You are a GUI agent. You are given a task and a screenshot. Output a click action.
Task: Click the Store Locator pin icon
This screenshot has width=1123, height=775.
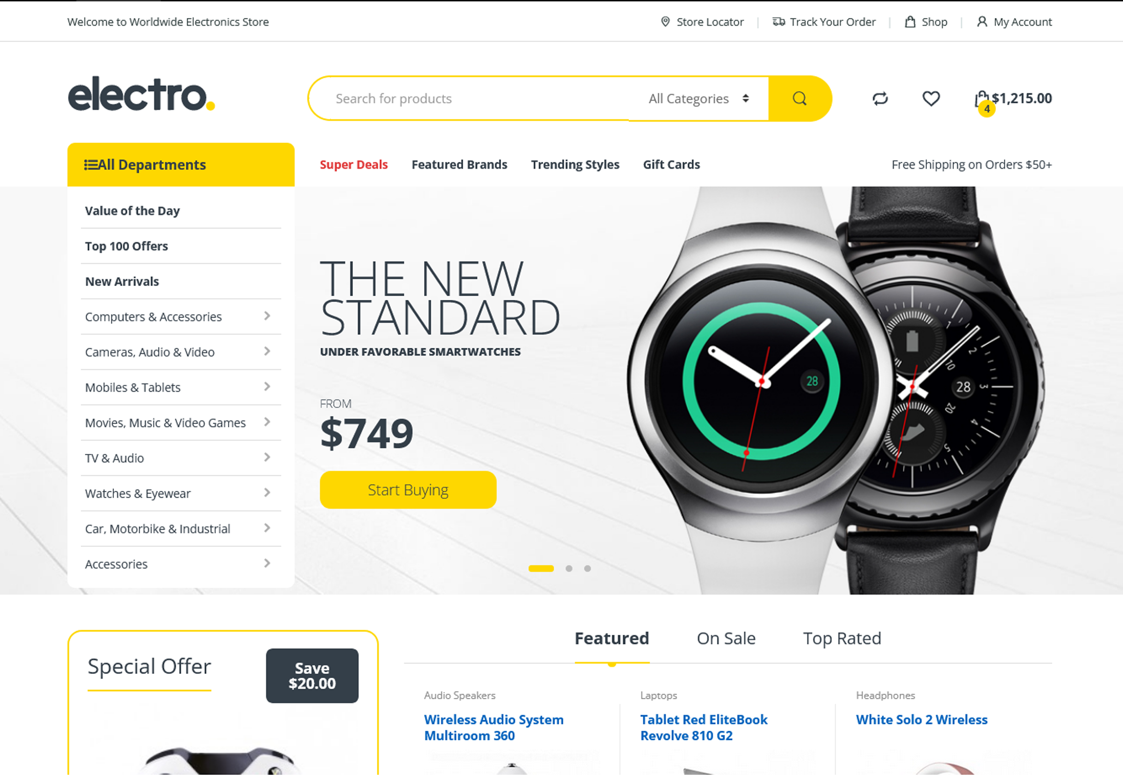coord(665,22)
